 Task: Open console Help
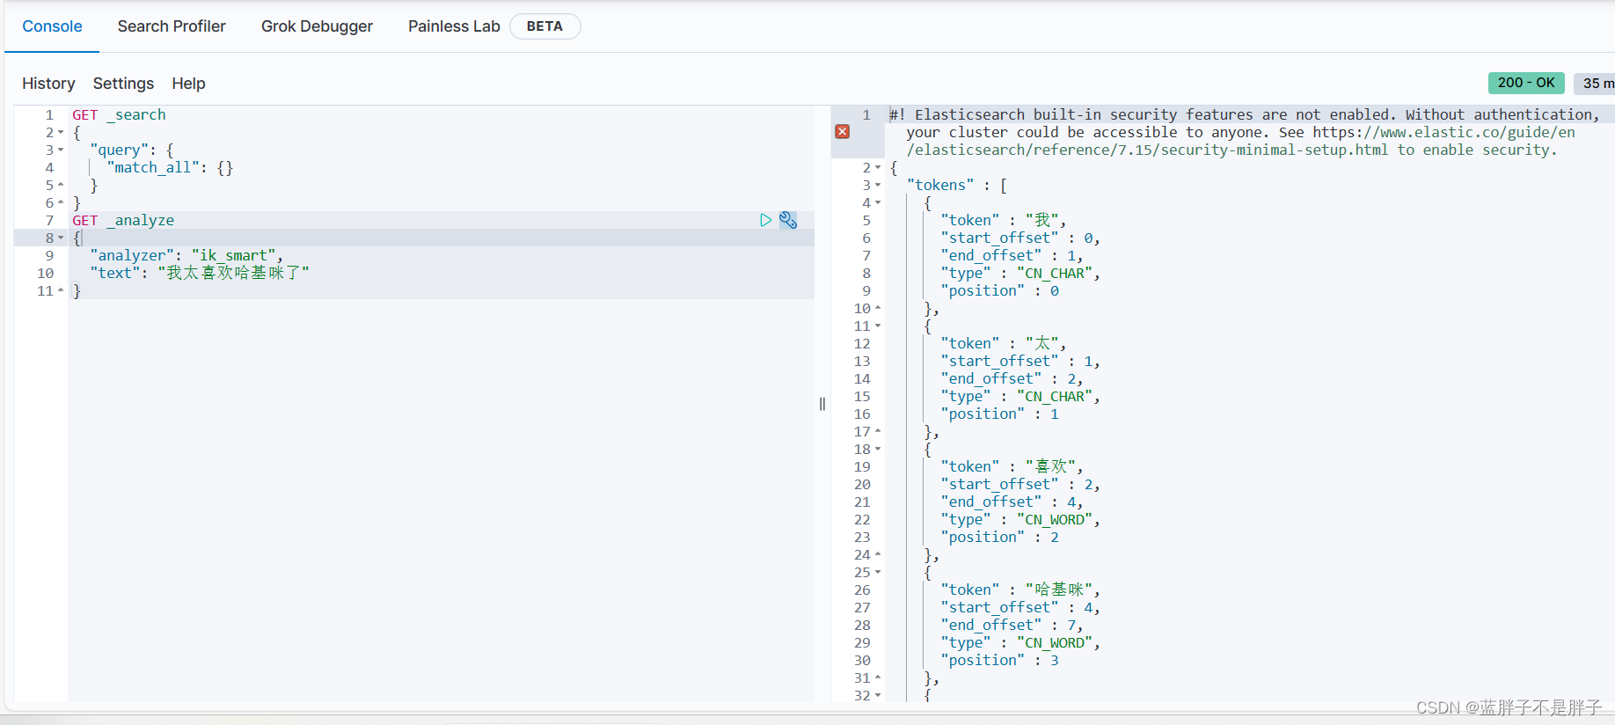click(x=188, y=84)
